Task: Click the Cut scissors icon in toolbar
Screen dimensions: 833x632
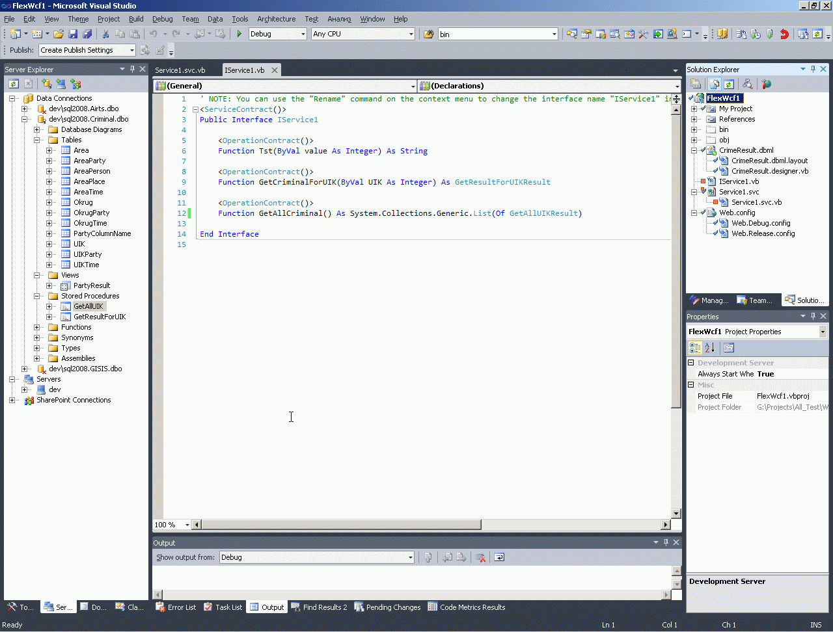Action: click(x=105, y=34)
